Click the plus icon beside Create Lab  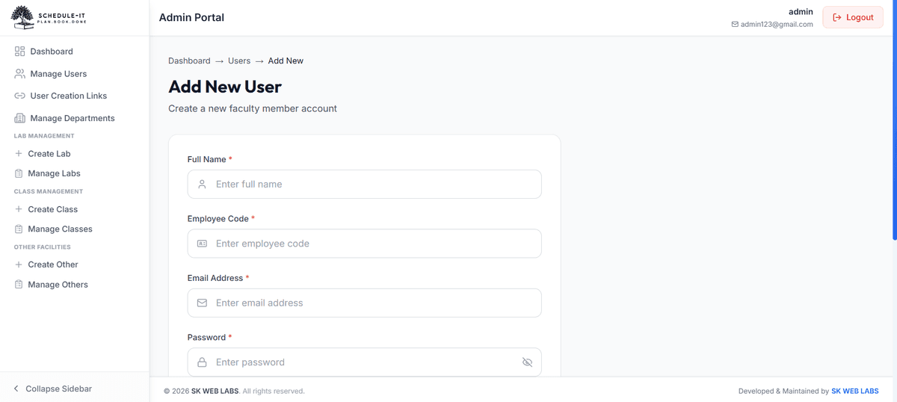coord(19,153)
